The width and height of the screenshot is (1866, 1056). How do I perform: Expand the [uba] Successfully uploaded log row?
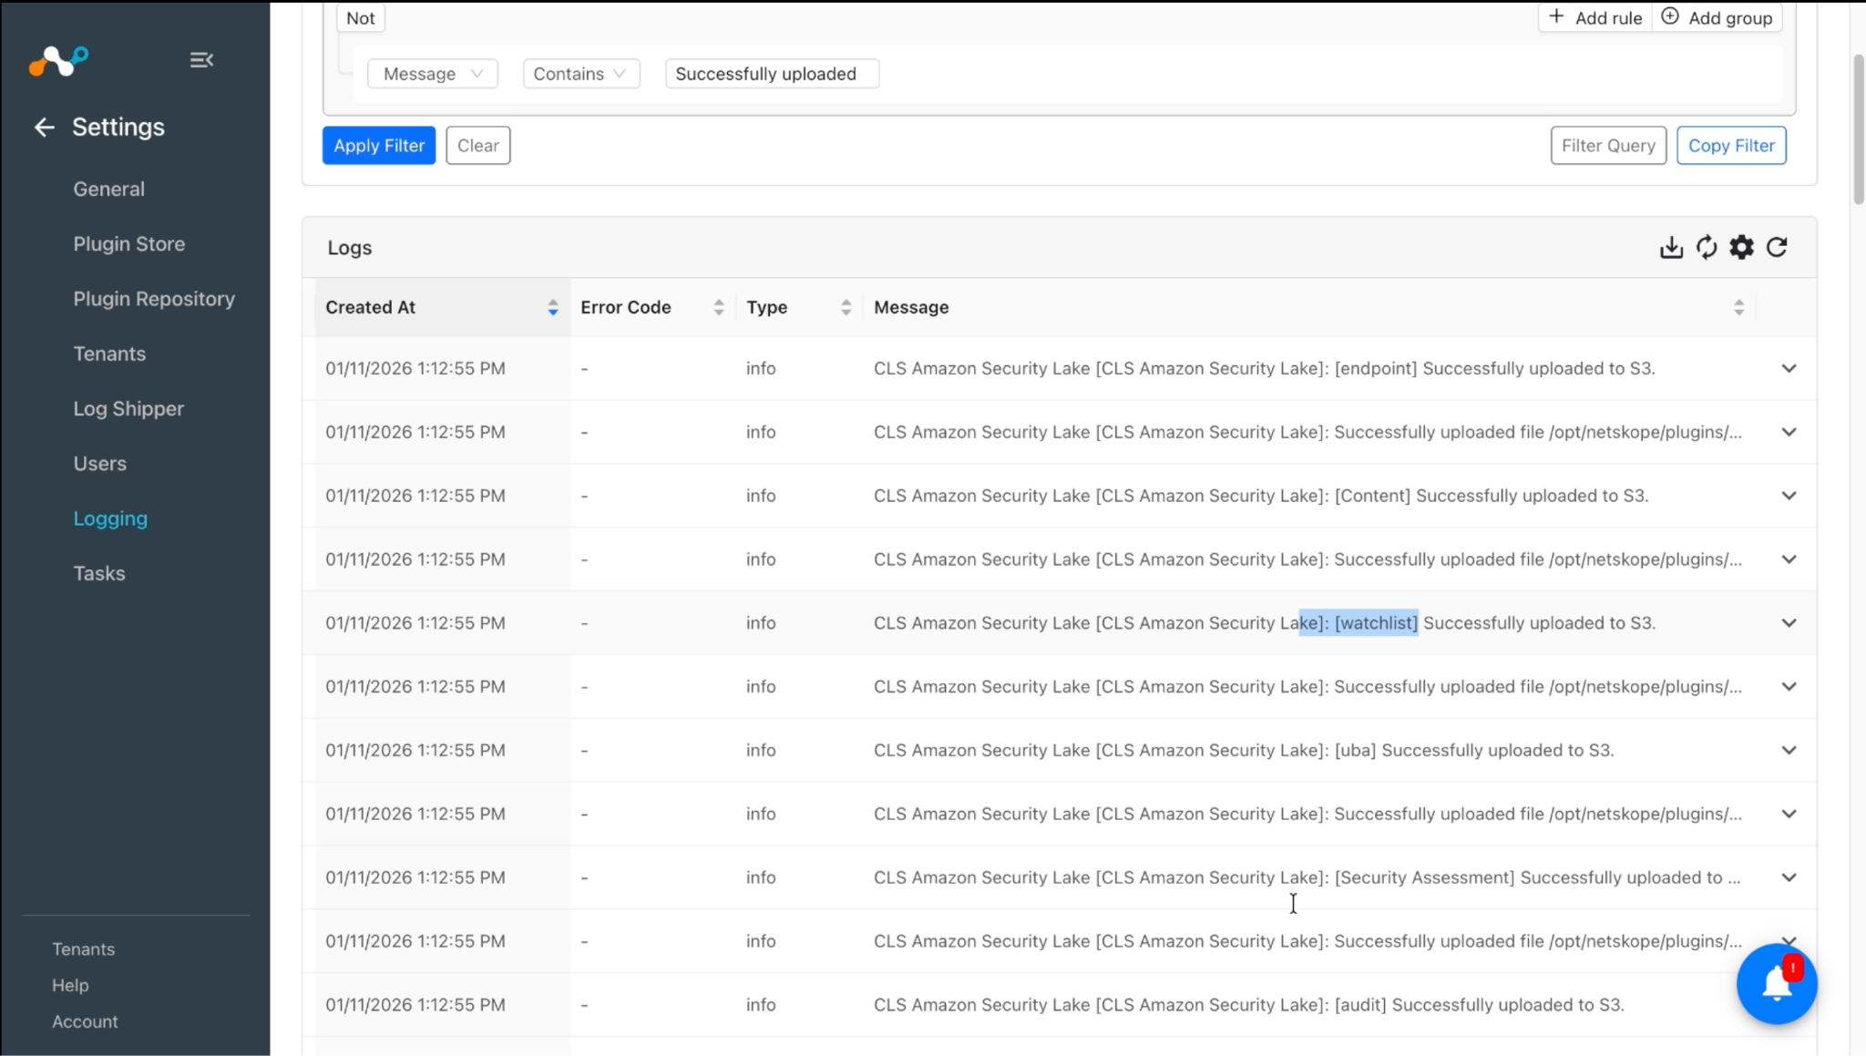tap(1789, 751)
